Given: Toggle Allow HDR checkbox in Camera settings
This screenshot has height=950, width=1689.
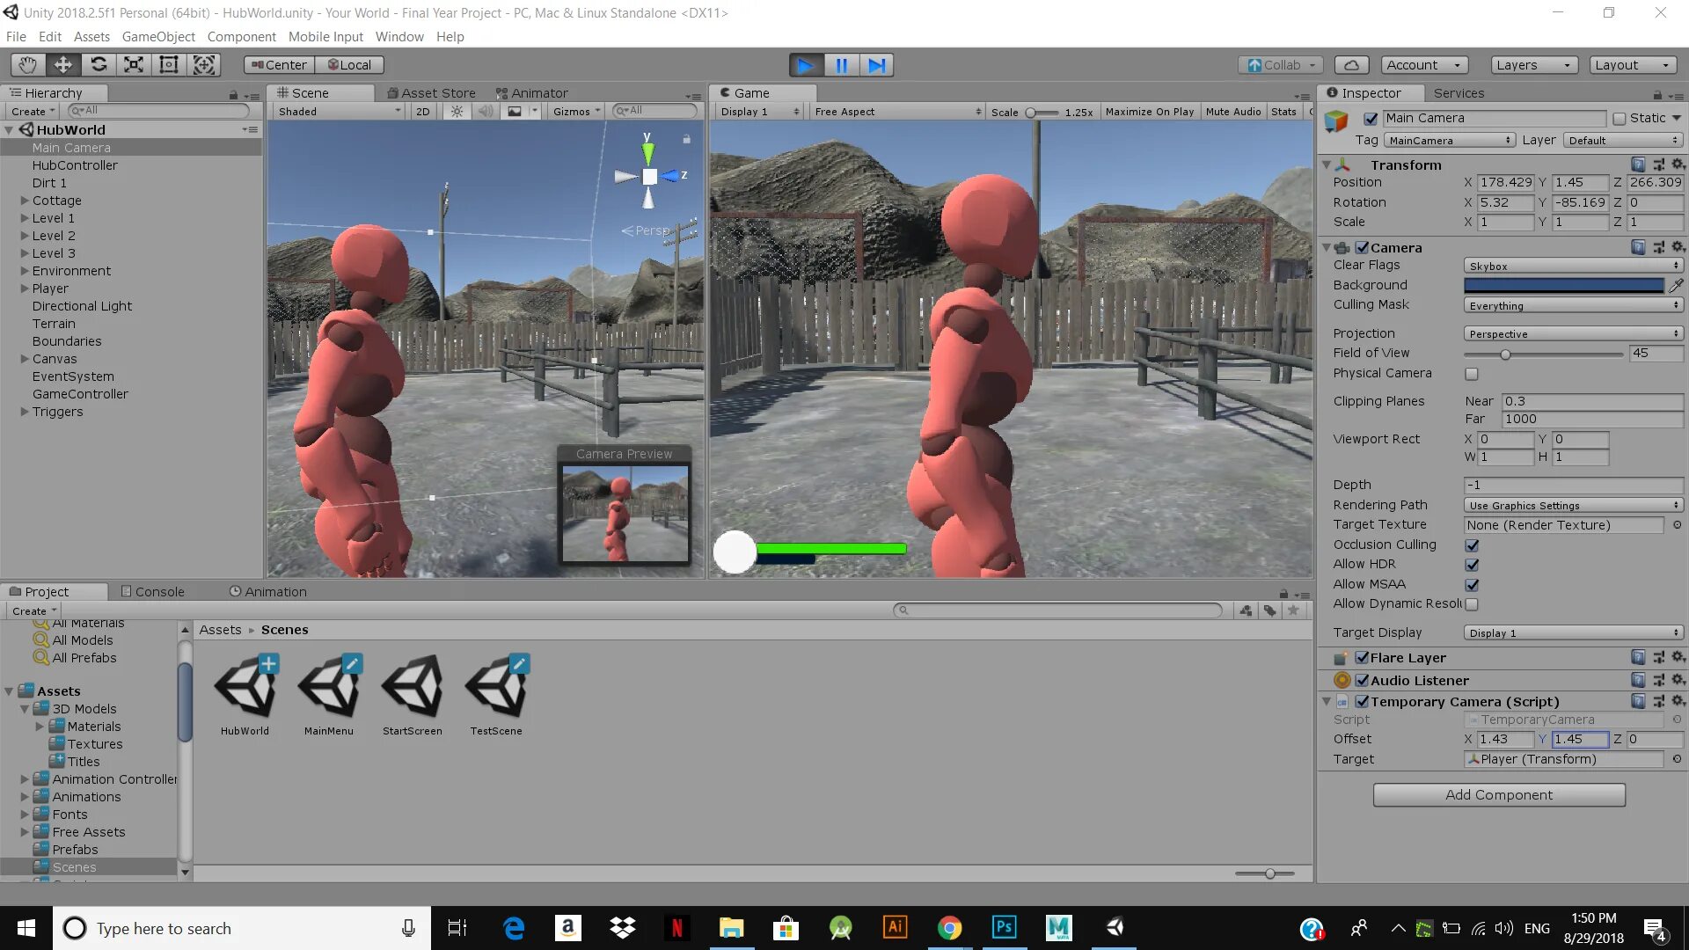Looking at the screenshot, I should (x=1472, y=565).
